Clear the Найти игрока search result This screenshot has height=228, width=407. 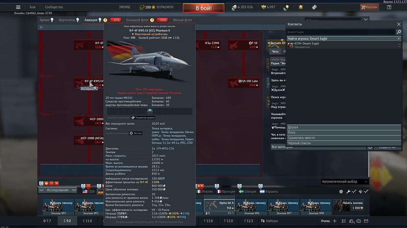click(399, 39)
